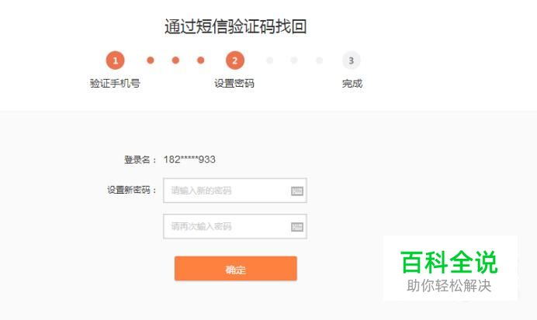
Task: Click the 百科全说 watermark logo
Action: click(449, 268)
